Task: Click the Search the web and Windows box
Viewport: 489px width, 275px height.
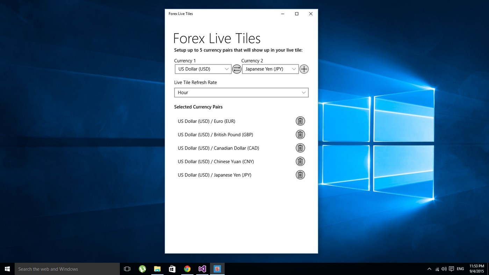Action: coord(67,269)
